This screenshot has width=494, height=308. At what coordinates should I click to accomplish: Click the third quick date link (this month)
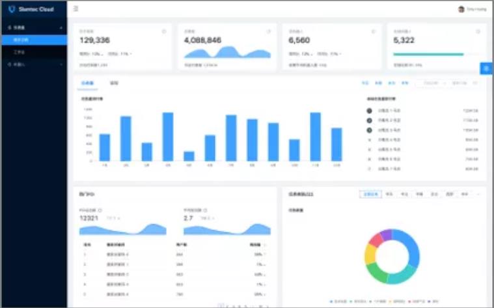(x=391, y=83)
